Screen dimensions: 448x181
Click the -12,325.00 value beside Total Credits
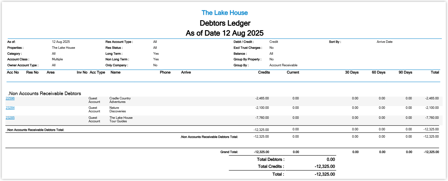(325, 166)
